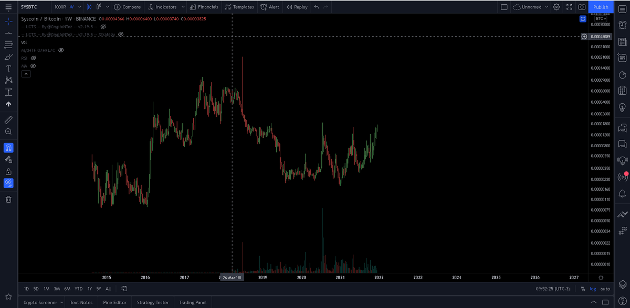Open the Financials menu
Screen dimensions: 630x308
coord(204,7)
